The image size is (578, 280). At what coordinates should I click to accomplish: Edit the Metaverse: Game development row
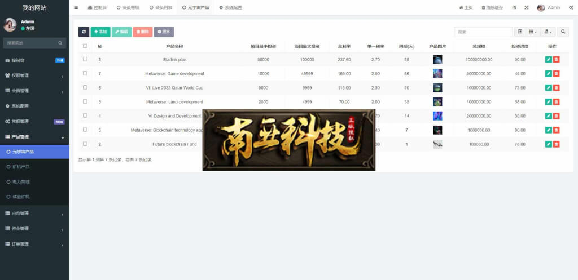549,74
